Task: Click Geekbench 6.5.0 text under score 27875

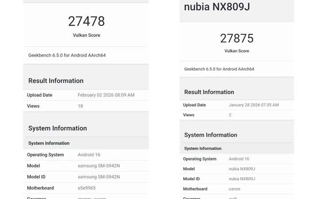Action: coord(219,69)
